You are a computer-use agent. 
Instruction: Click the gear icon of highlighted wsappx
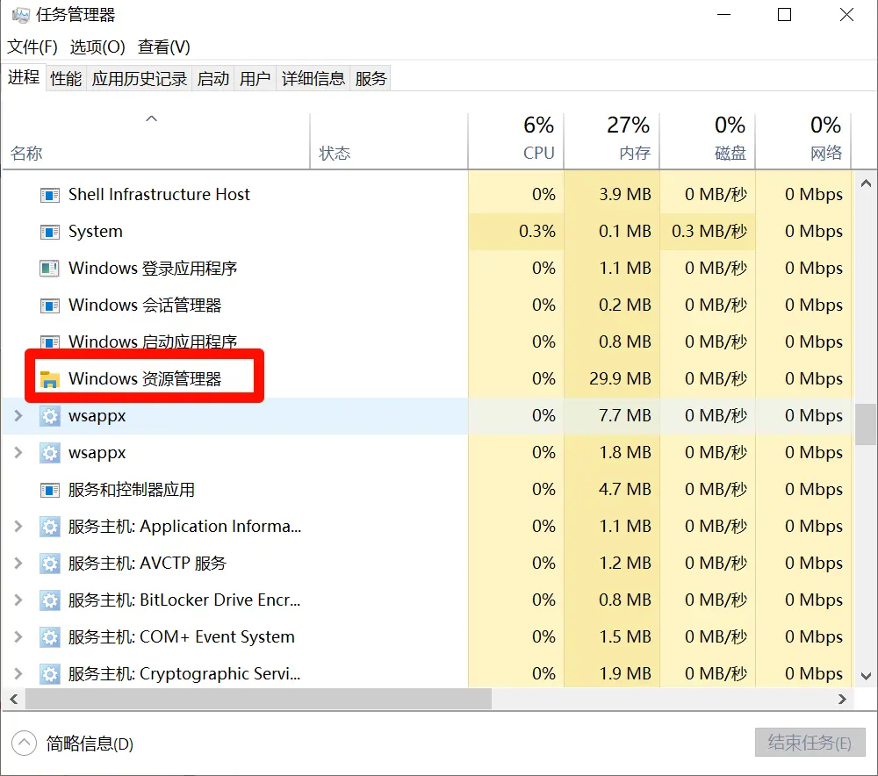tap(50, 416)
